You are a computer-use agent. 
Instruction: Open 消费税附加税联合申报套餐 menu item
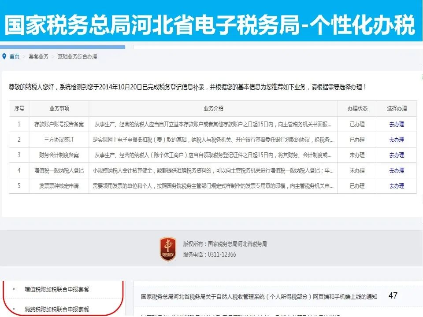pyautogui.click(x=57, y=309)
